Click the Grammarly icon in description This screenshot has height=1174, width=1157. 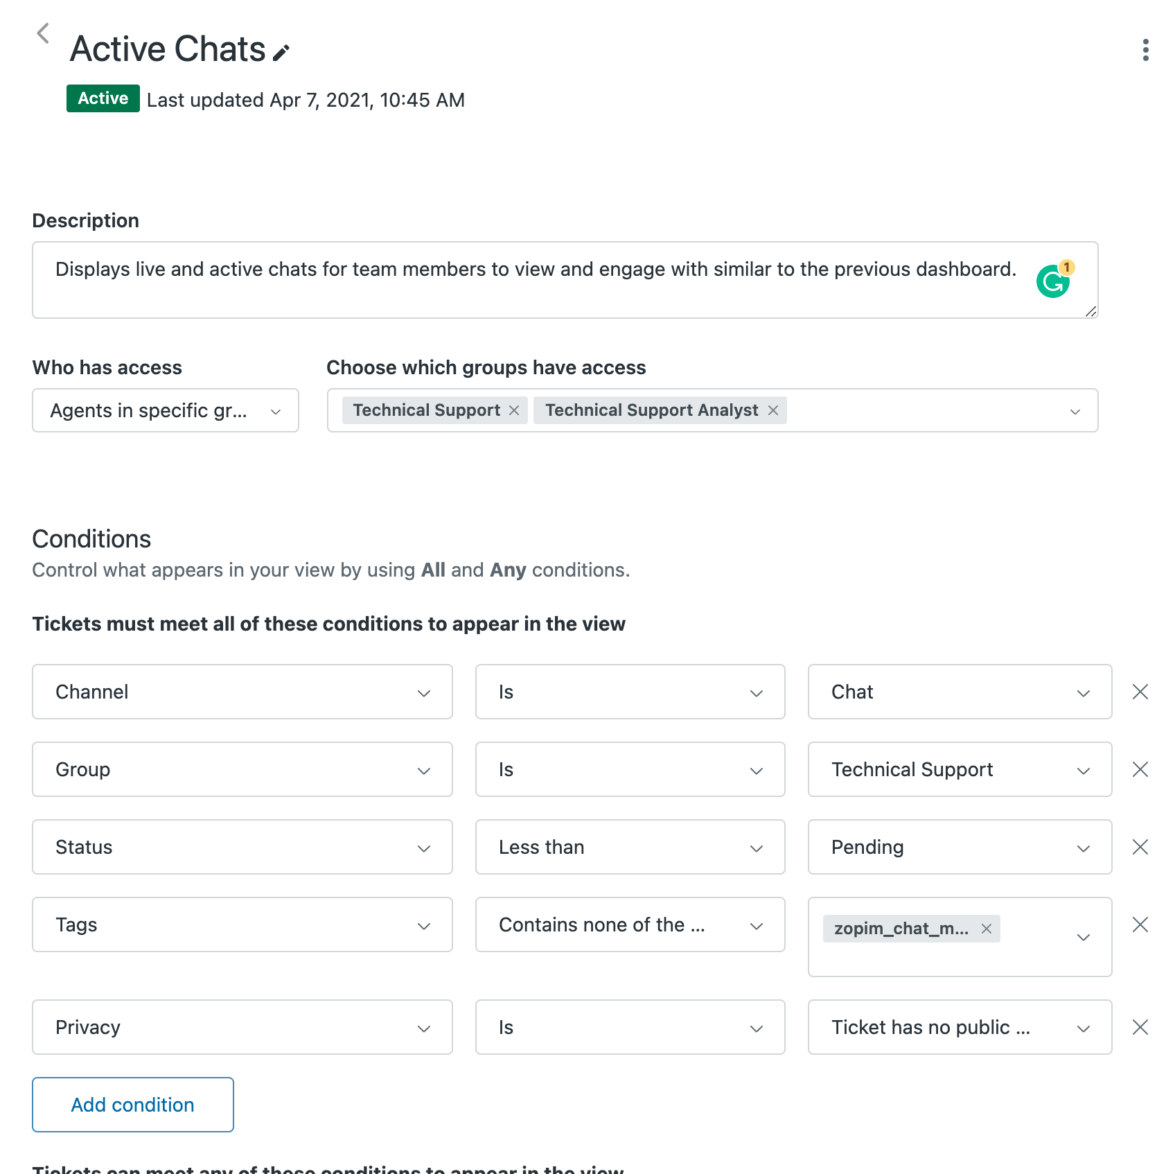(x=1053, y=281)
